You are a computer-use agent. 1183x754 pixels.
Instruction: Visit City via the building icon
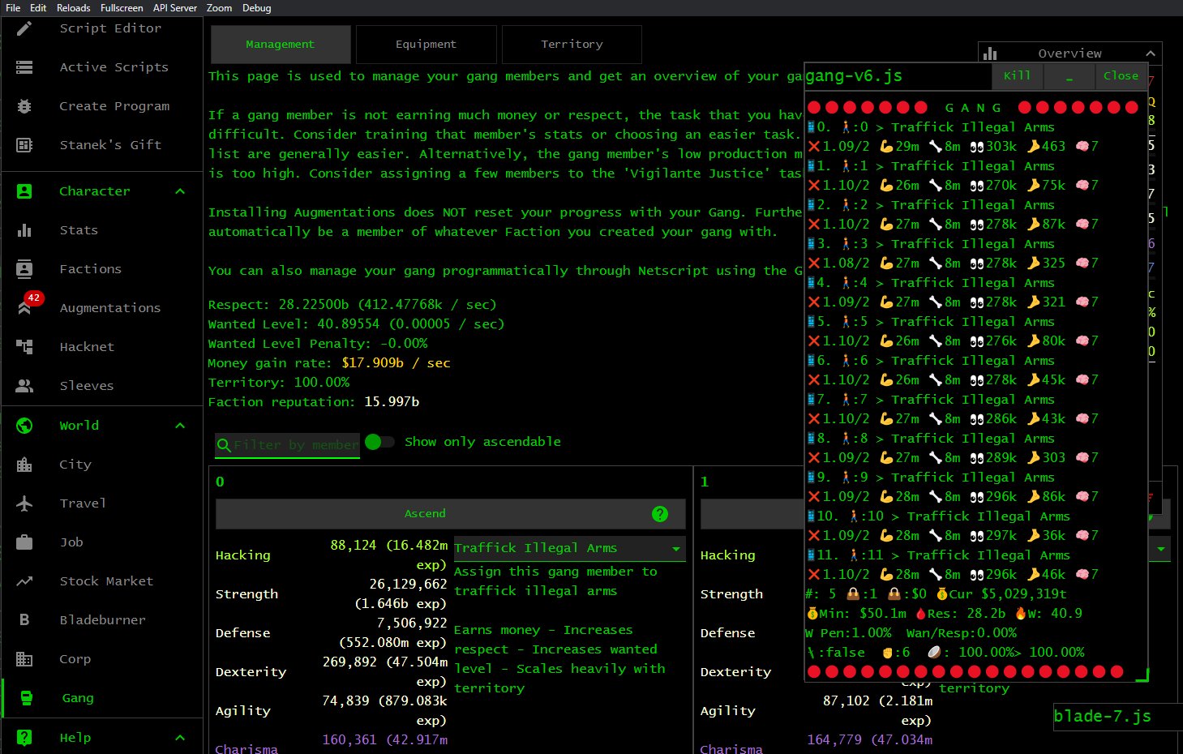pos(24,465)
